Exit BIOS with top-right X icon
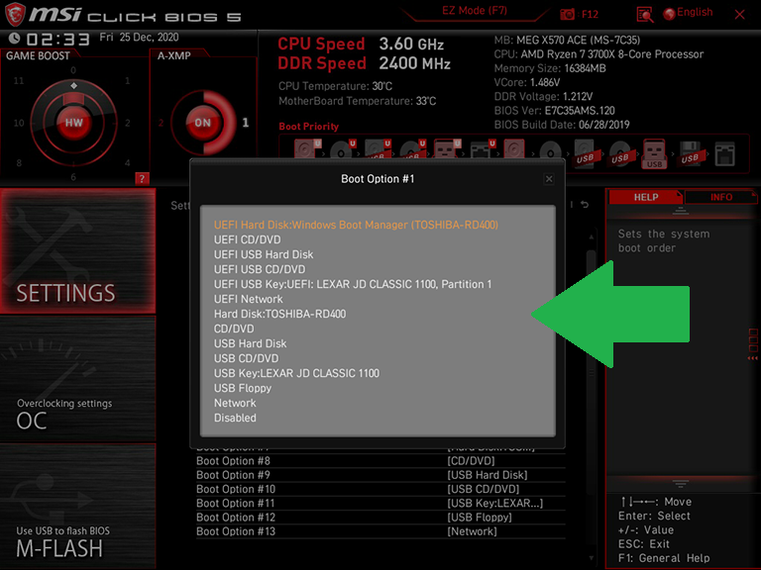761x570 pixels. [x=739, y=15]
